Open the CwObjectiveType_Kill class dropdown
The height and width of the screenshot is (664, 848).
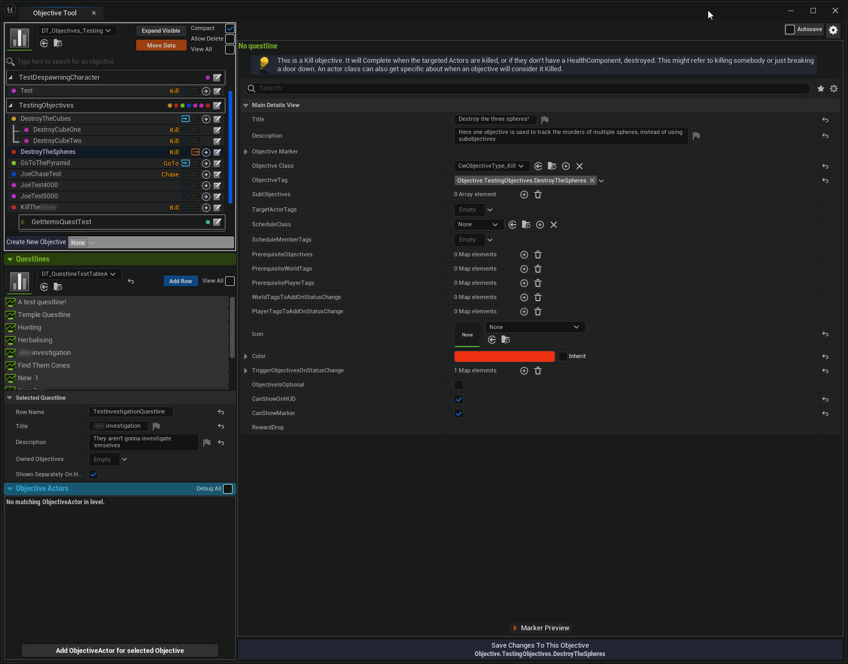(491, 166)
